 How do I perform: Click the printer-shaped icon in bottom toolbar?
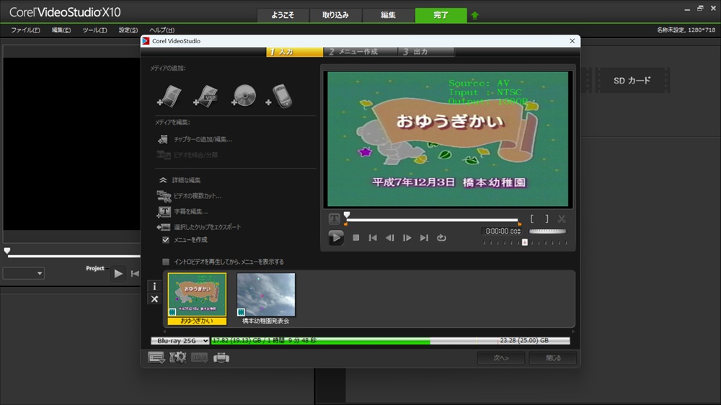(221, 357)
